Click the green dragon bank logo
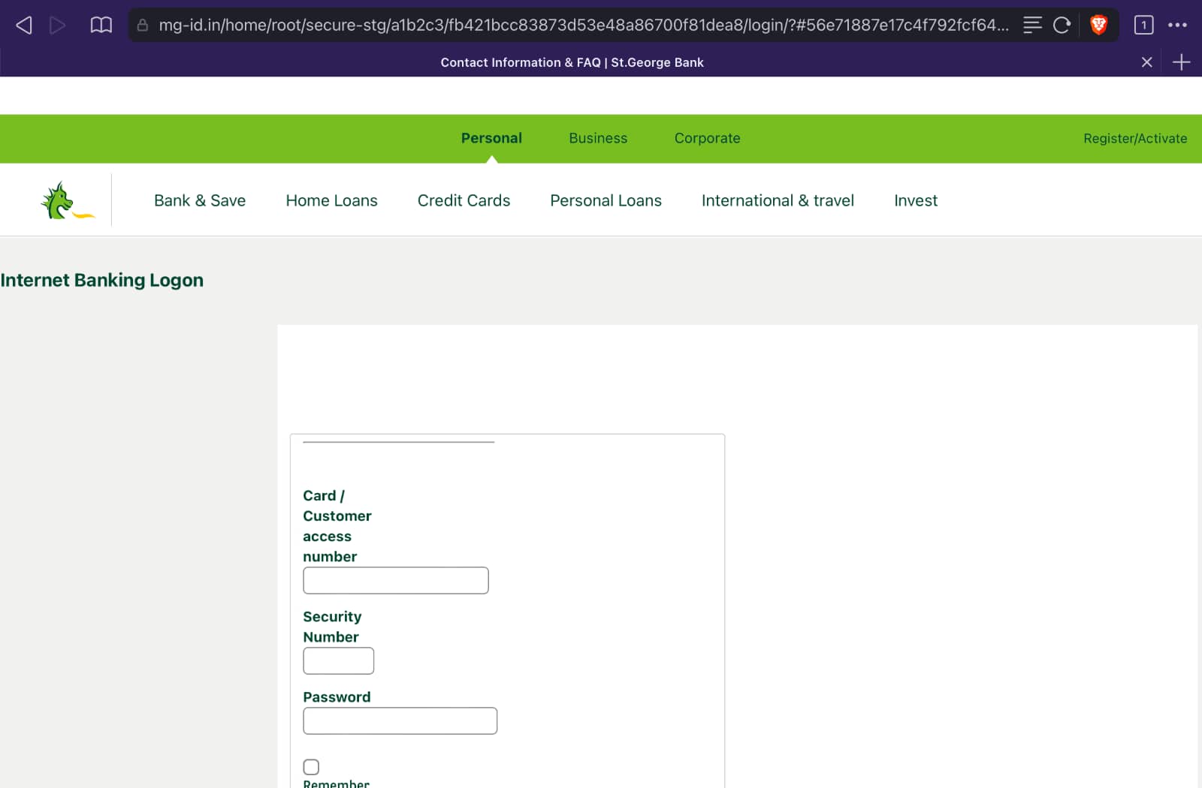The image size is (1202, 788). [66, 201]
